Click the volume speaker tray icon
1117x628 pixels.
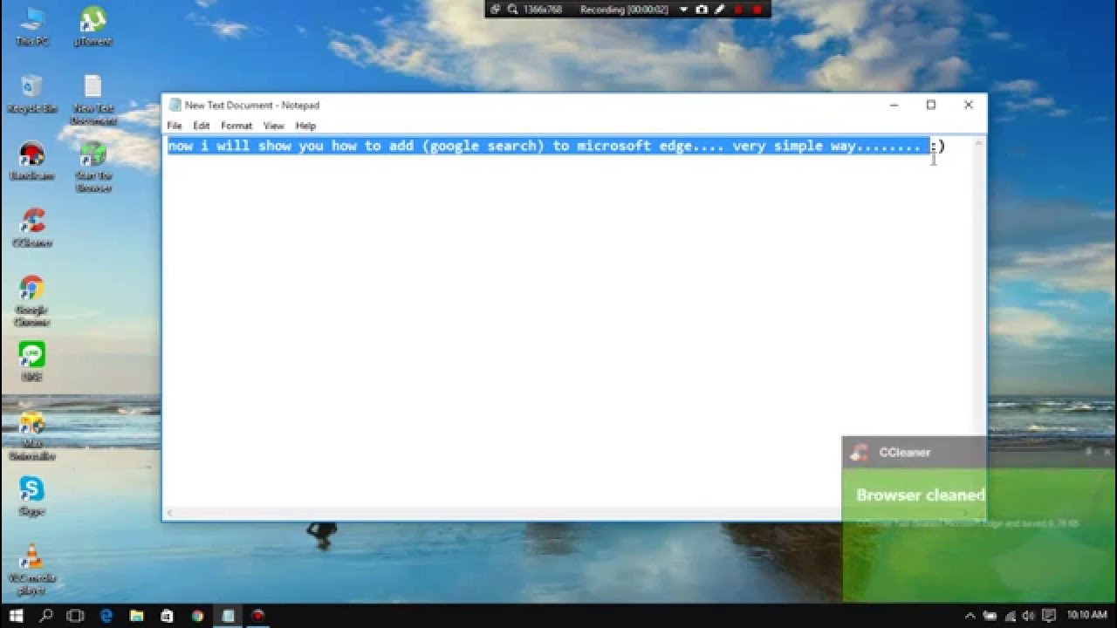point(1028,616)
